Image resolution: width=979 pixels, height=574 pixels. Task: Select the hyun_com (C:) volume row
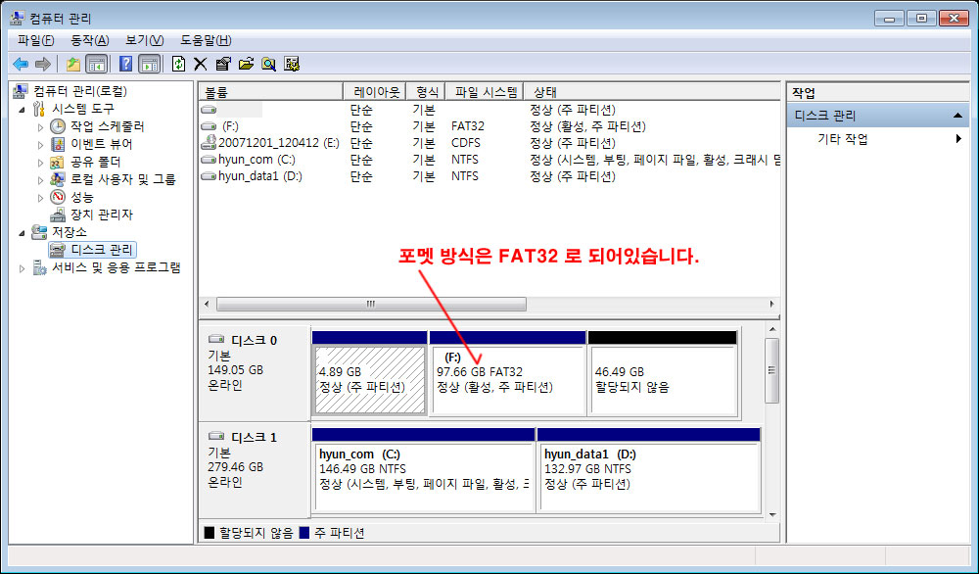[490, 160]
